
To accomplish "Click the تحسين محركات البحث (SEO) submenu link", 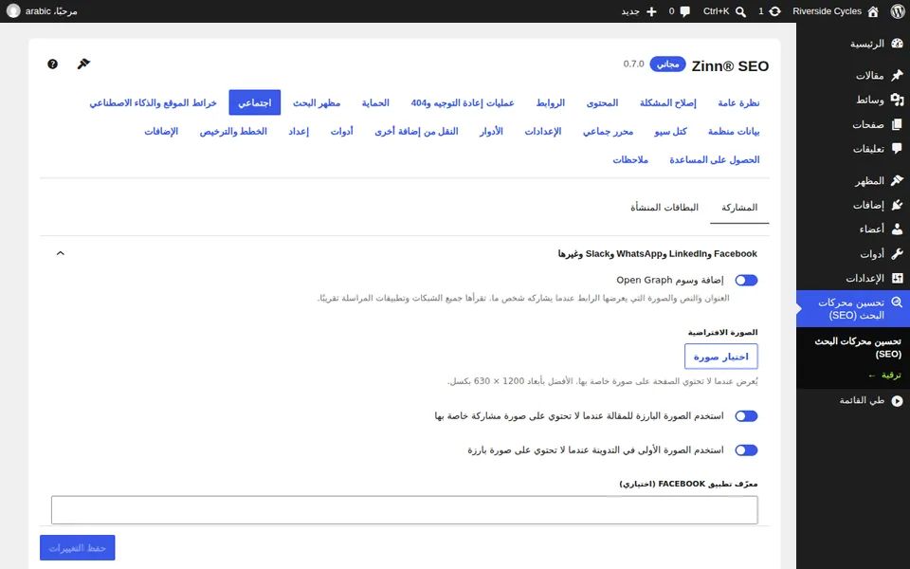I will 857,347.
